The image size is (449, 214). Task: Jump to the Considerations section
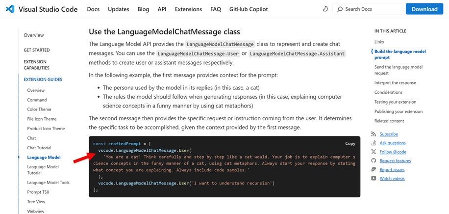click(x=388, y=92)
